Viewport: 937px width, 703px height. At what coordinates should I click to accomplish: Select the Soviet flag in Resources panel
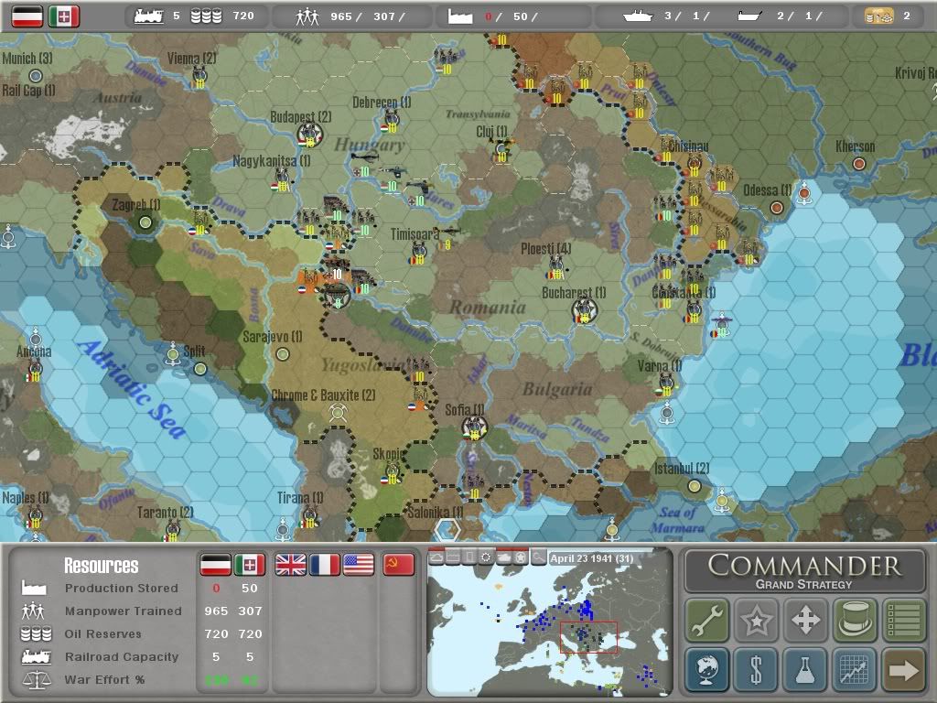[x=399, y=564]
